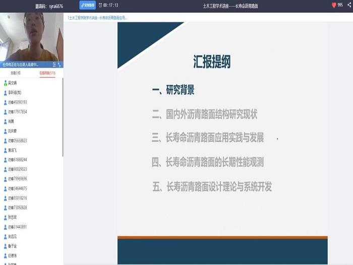Click the avatar icon beside 曹鸿飞
The width and height of the screenshot is (353, 265).
click(x=6, y=150)
